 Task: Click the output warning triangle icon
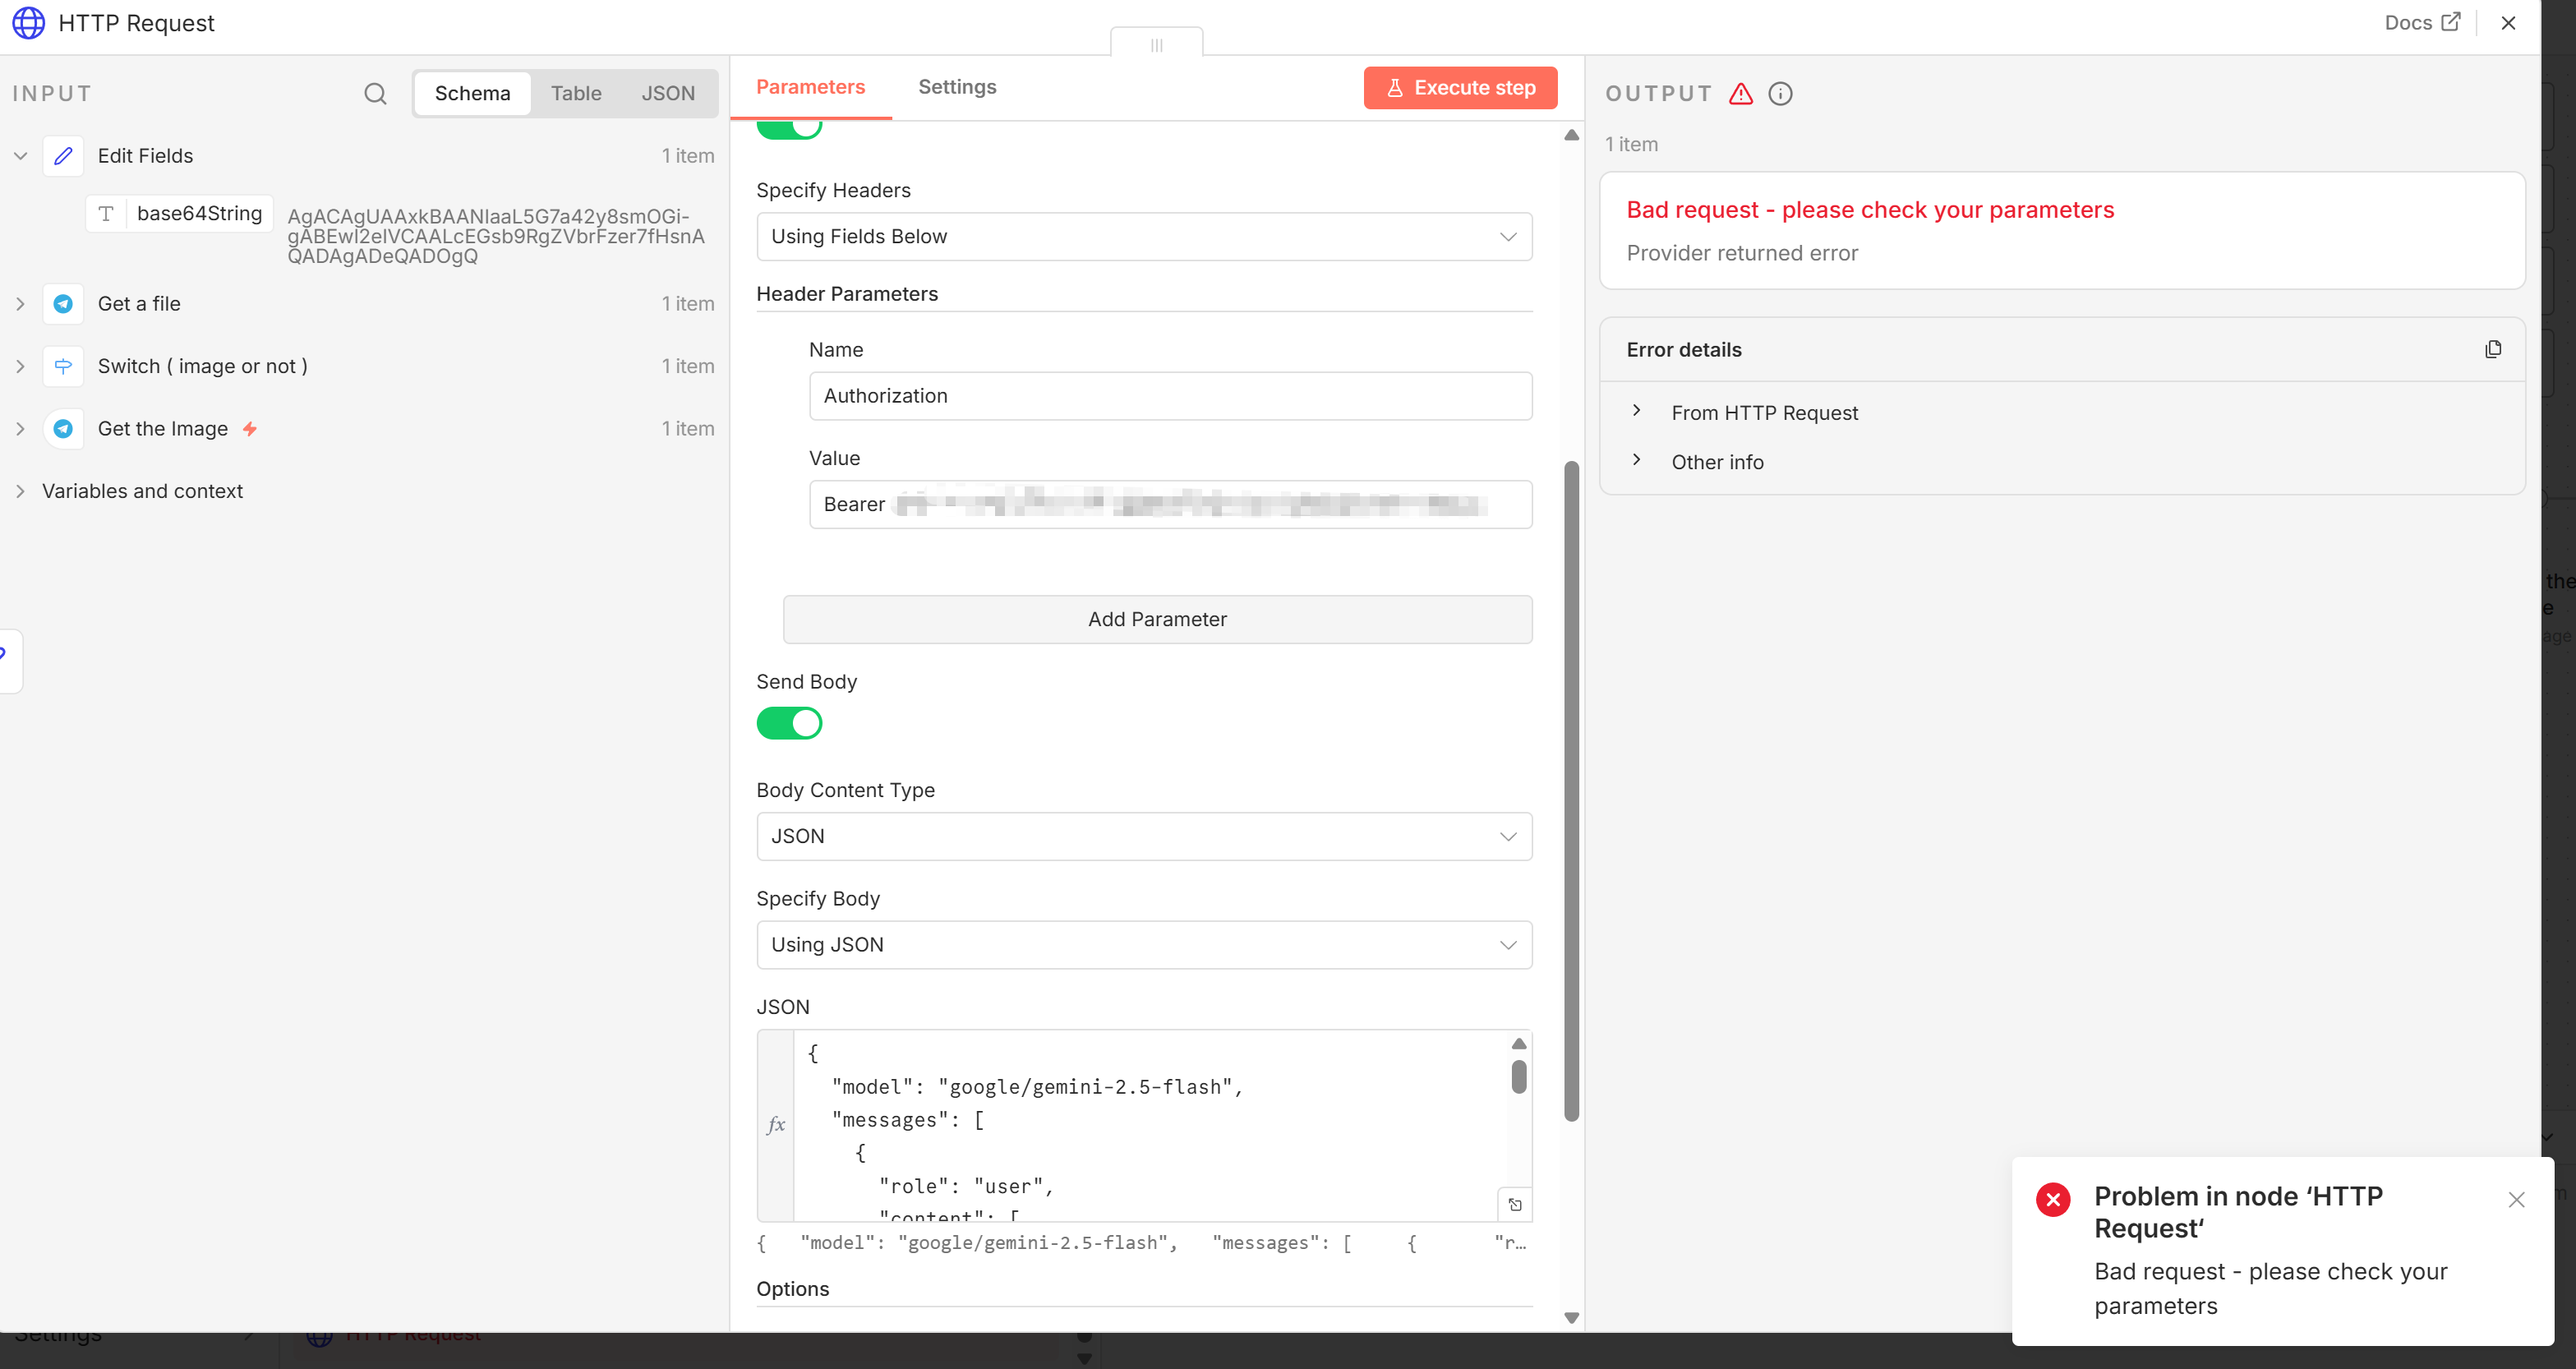(1741, 93)
